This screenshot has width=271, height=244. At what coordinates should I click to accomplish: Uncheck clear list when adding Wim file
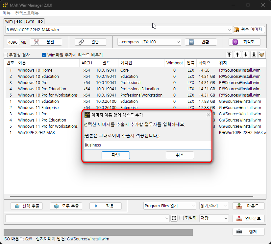click(x=44, y=55)
